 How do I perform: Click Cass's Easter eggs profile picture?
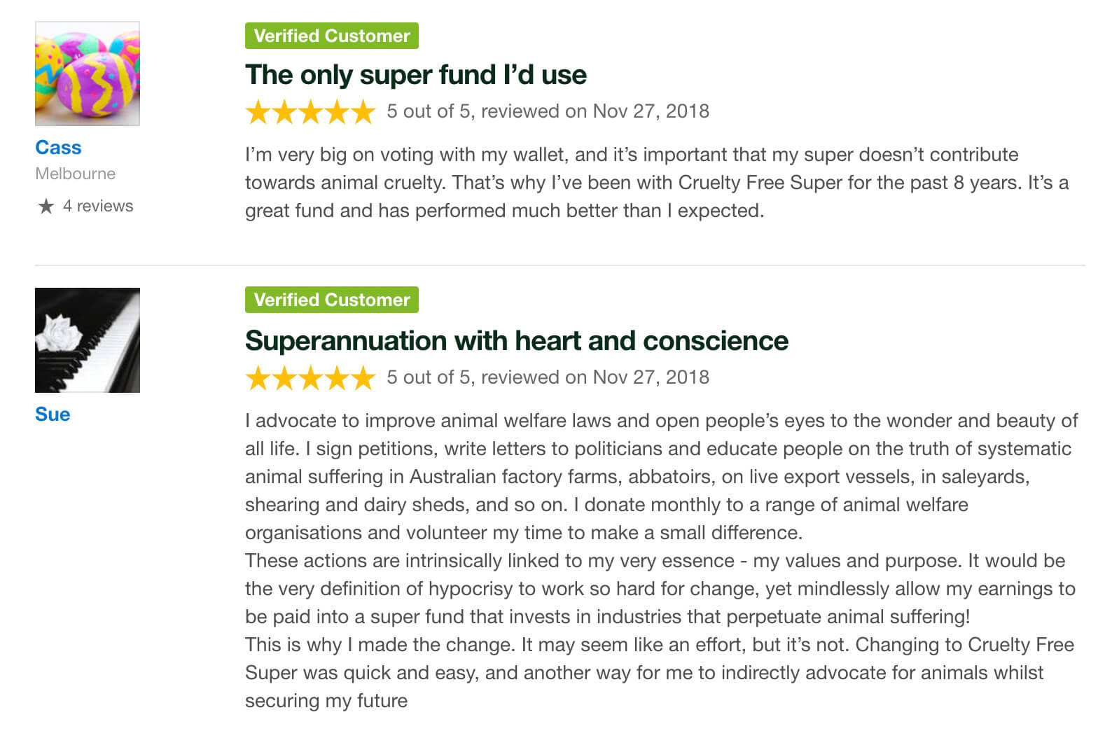point(88,74)
